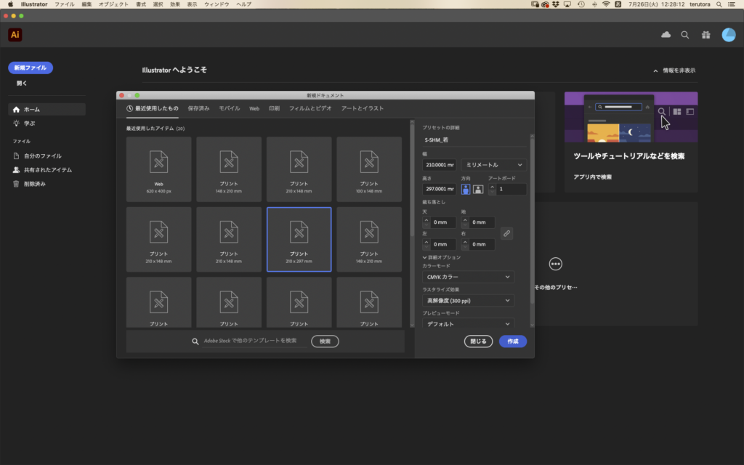
Task: Click the search icon in the Illustrator header
Action: pyautogui.click(x=685, y=35)
